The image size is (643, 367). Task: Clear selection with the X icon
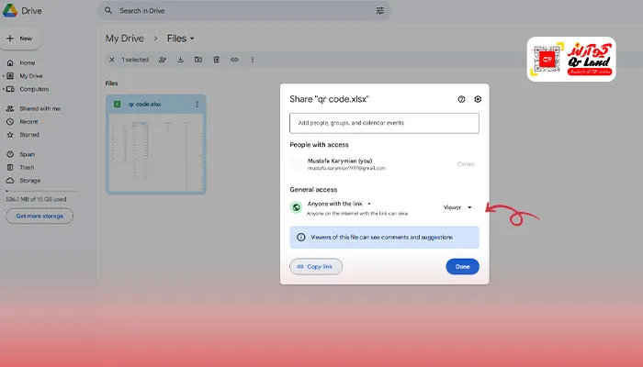pyautogui.click(x=112, y=60)
